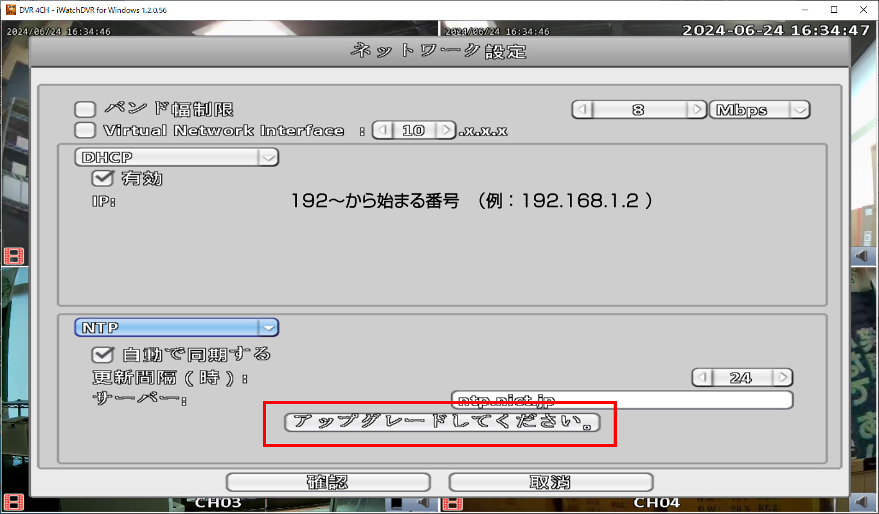Cancel with the 取消 button
Viewport: 879px width, 514px height.
(x=551, y=483)
